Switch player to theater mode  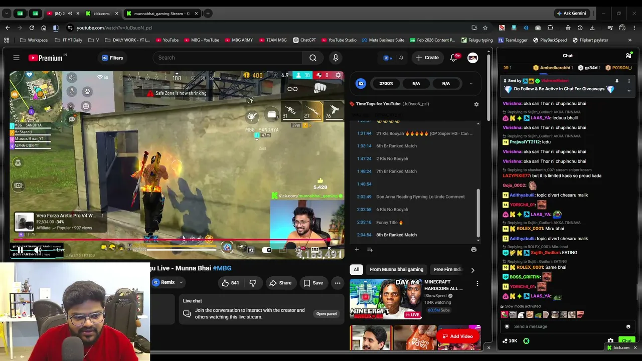315,250
